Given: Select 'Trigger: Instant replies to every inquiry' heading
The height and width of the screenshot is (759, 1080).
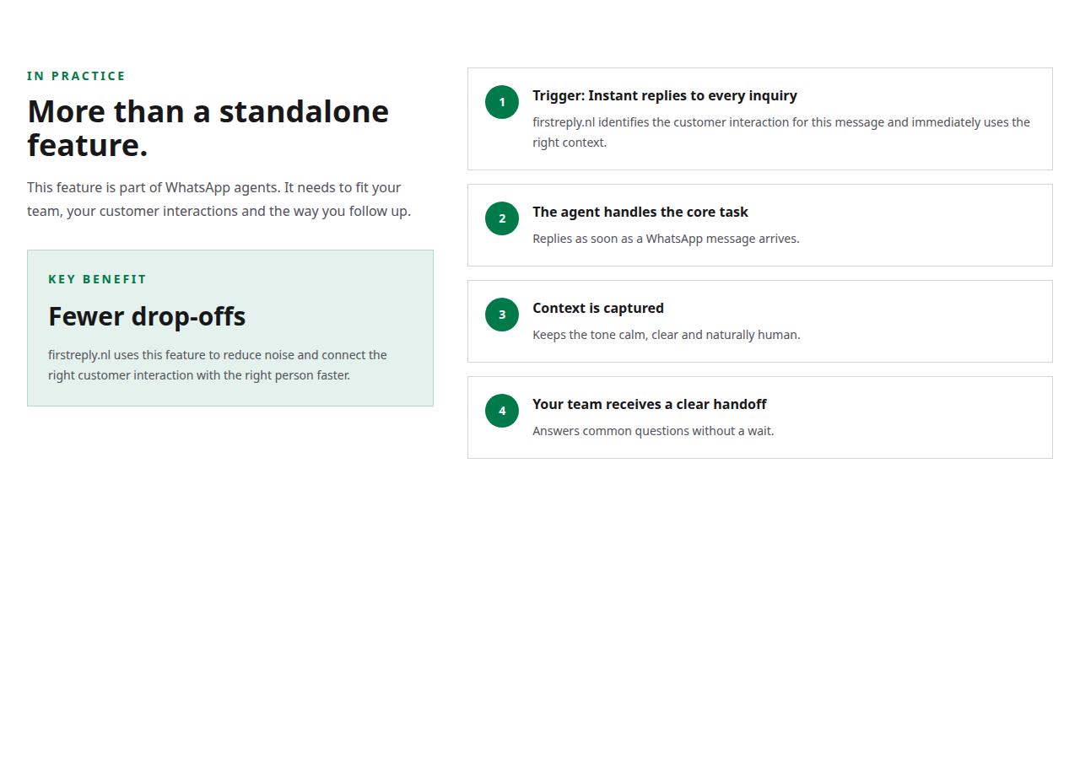Looking at the screenshot, I should [x=665, y=95].
